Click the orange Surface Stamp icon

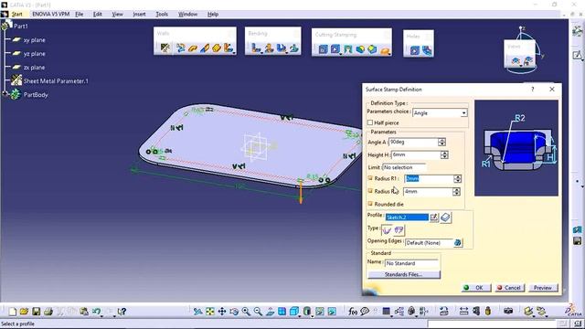[x=385, y=49]
